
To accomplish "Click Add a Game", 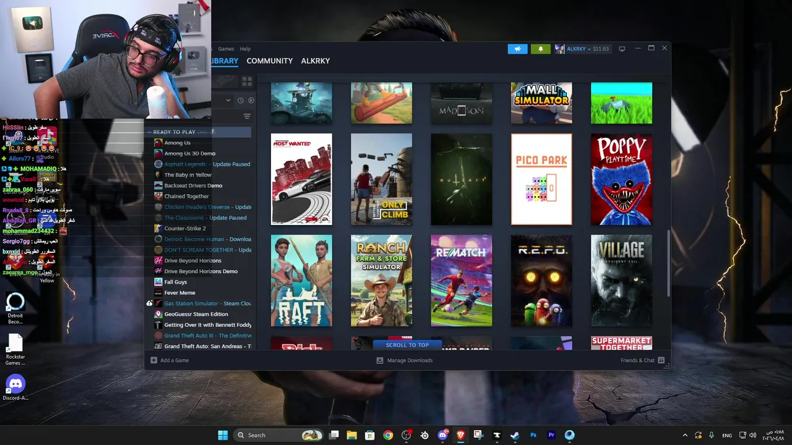I will click(170, 360).
